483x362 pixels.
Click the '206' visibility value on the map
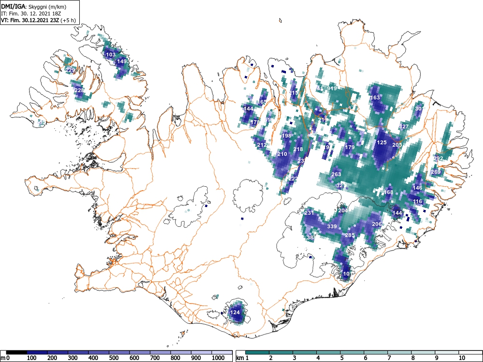click(x=377, y=224)
